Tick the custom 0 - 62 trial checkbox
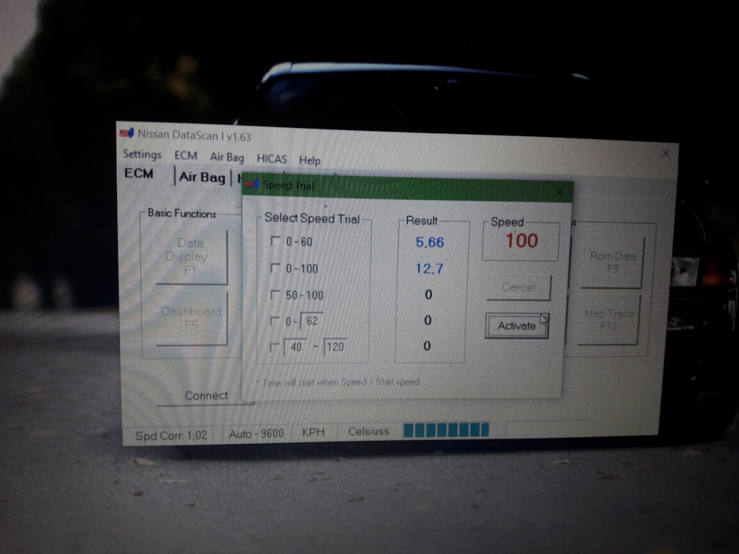739x554 pixels. pos(275,321)
